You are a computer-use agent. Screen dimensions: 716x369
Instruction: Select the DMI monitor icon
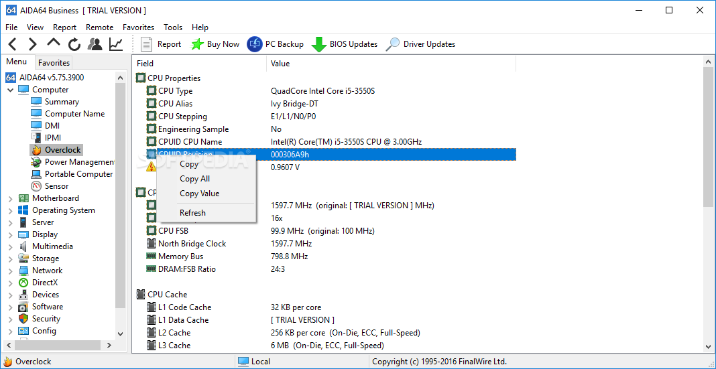coord(36,126)
